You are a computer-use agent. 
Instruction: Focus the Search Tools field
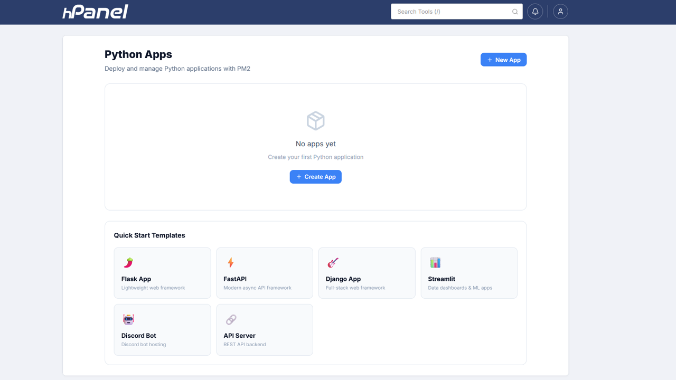[457, 12]
